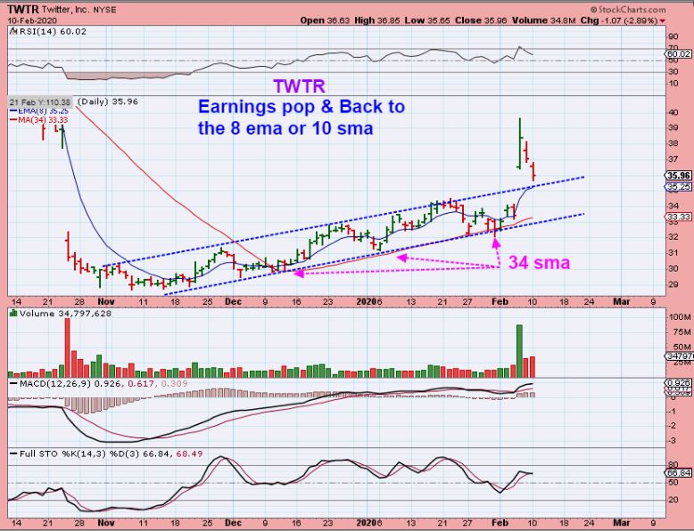The height and width of the screenshot is (531, 694).
Task: Click the 66.84 stochastic value tag on right axis
Action: 679,472
